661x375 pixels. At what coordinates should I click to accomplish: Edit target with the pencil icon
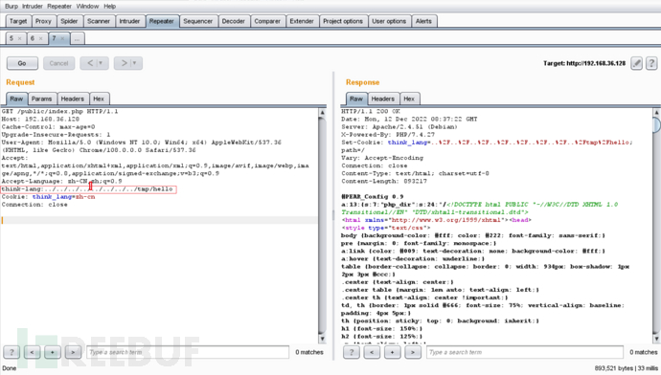(x=636, y=63)
